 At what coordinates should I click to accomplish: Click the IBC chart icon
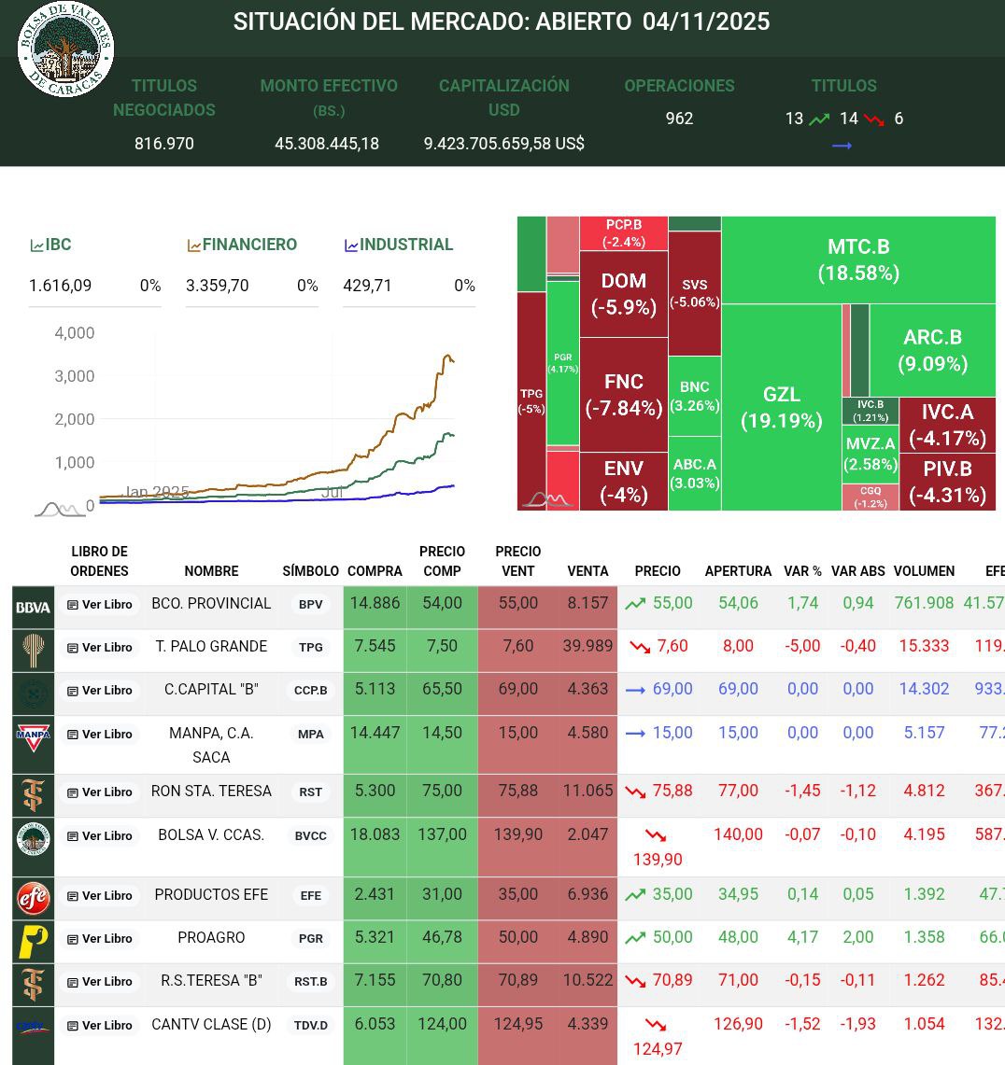click(36, 245)
